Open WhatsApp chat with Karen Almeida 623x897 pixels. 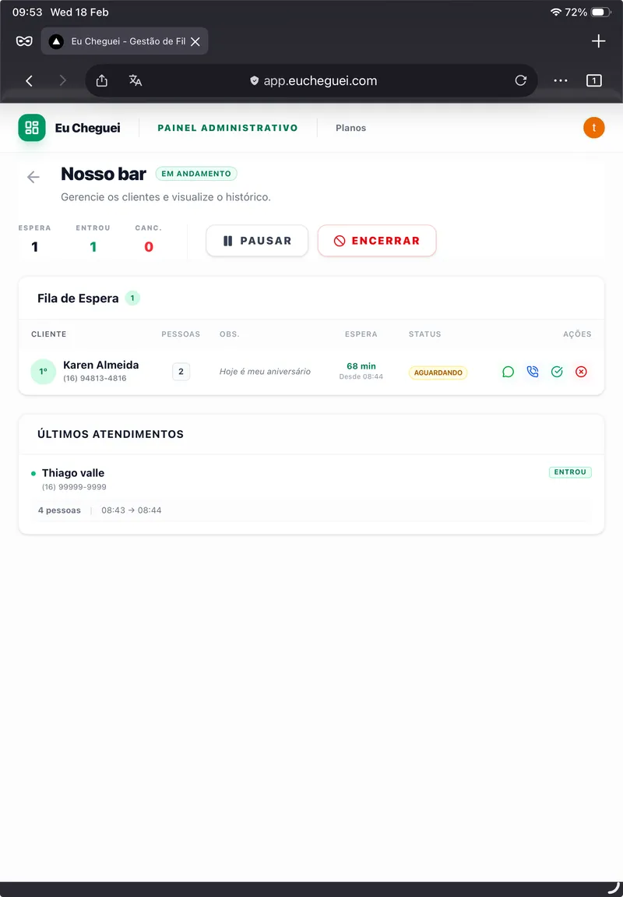(x=508, y=372)
